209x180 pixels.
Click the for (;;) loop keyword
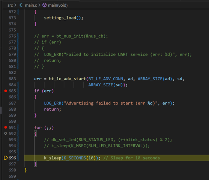(x=38, y=127)
